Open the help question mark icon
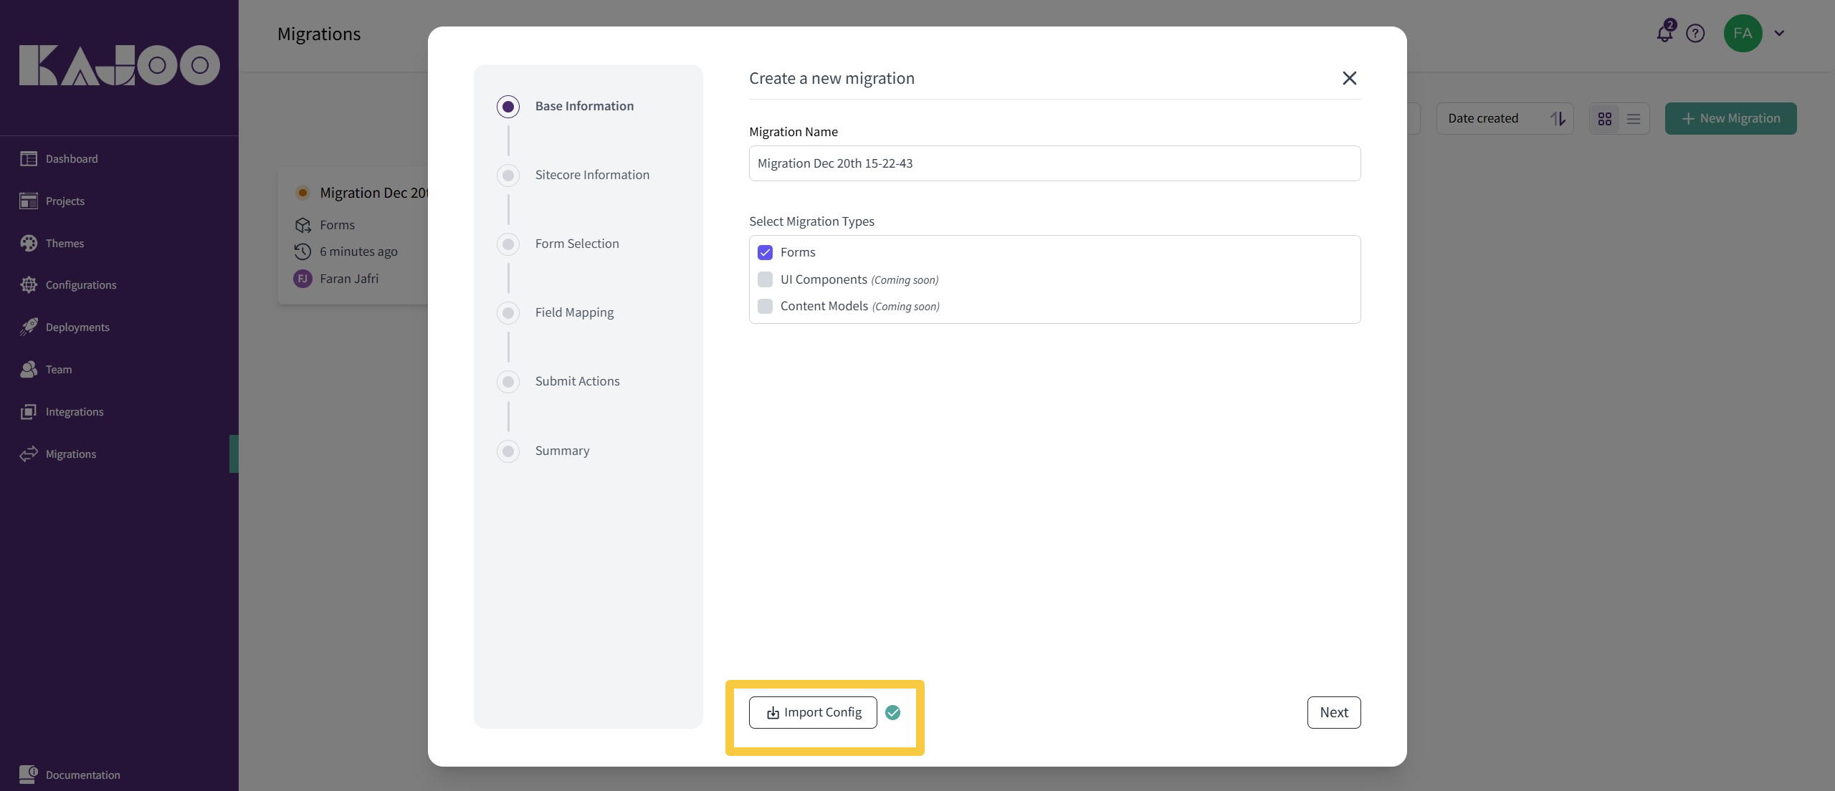The height and width of the screenshot is (791, 1835). pos(1695,33)
